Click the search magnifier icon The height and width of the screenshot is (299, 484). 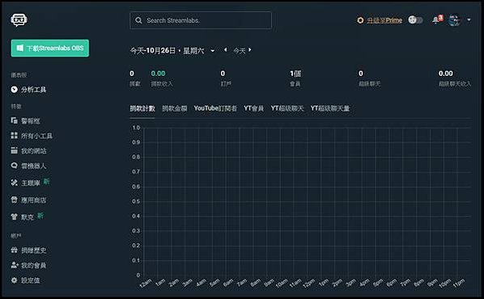click(x=138, y=20)
